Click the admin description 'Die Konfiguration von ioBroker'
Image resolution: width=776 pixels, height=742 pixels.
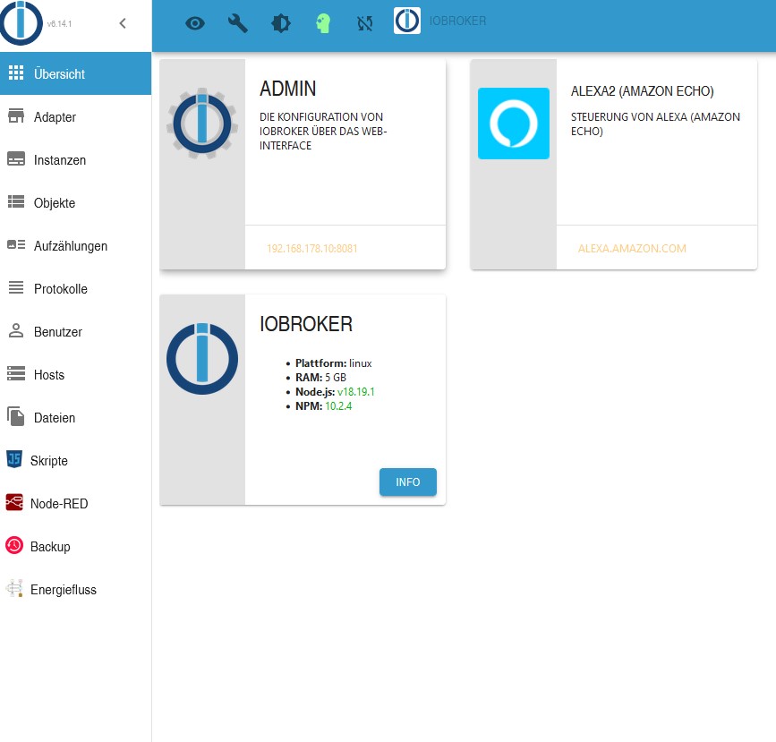coord(323,132)
